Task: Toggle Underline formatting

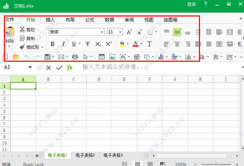Action: pos(74,44)
